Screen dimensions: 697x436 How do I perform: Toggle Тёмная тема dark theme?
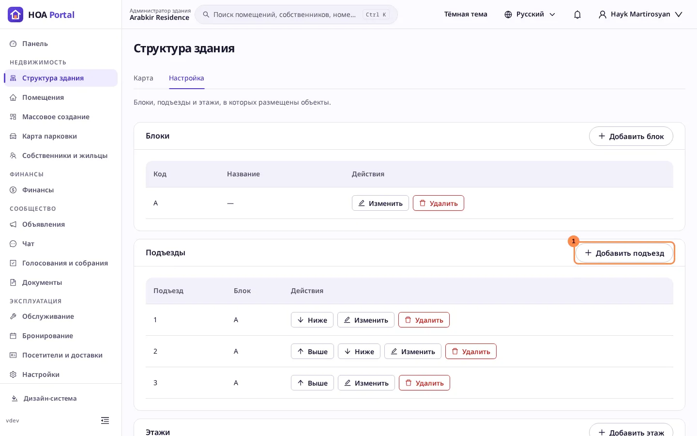tap(466, 15)
